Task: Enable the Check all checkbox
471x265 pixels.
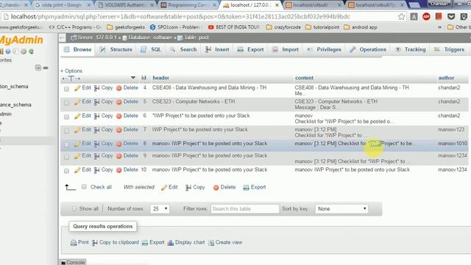Action: pyautogui.click(x=84, y=187)
